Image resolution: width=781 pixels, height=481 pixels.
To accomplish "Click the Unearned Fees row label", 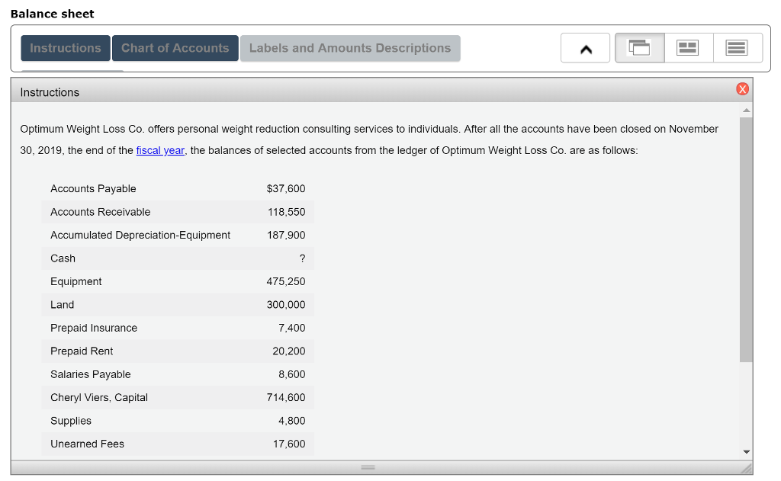I will coord(87,444).
